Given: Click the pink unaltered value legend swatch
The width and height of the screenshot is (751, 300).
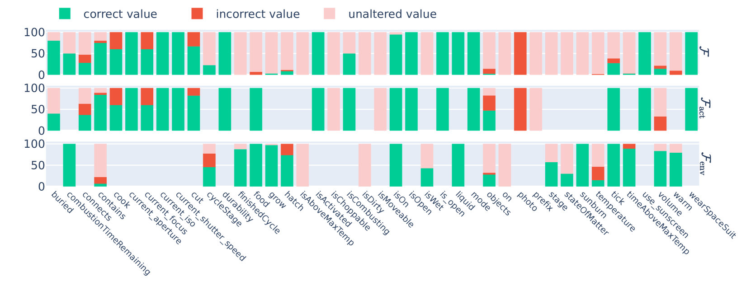Looking at the screenshot, I should [x=330, y=14].
